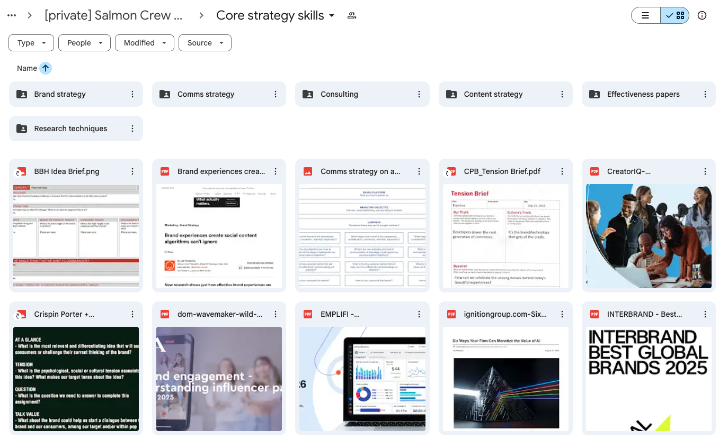Open more actions for Comms strategy folder

276,94
